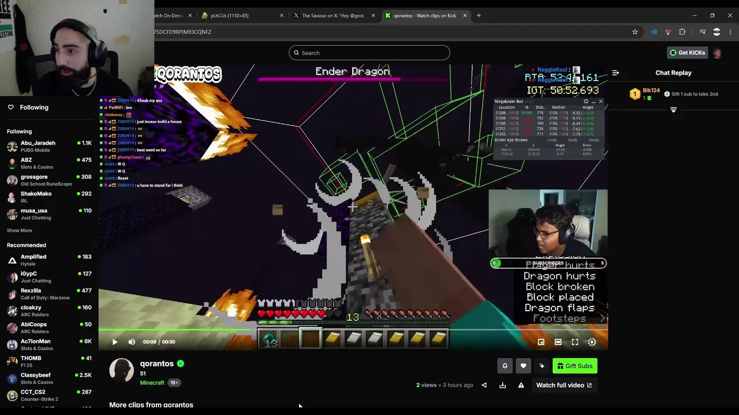Expand the gift leaderboard with the down arrow
739x415 pixels.
[x=673, y=110]
